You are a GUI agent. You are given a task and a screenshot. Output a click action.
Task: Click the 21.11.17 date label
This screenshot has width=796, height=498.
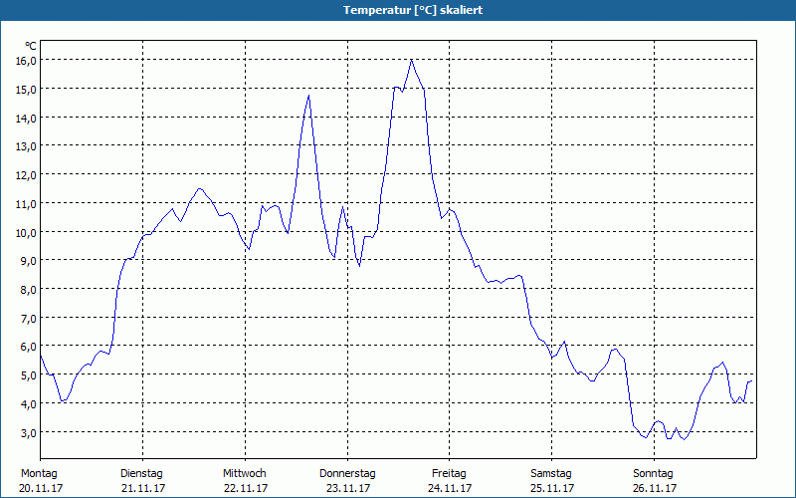tap(143, 488)
